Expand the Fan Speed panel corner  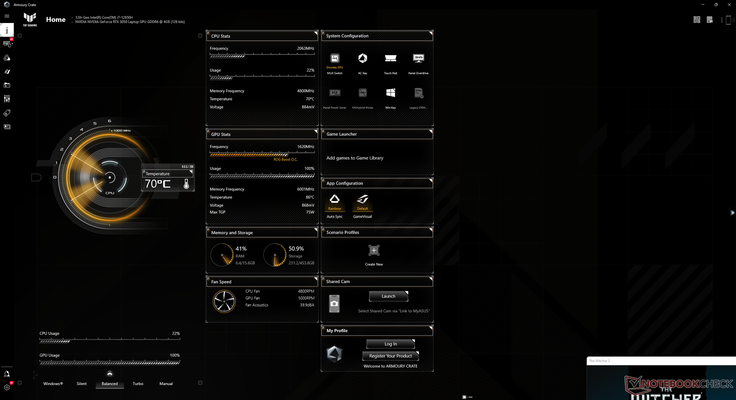tap(315, 279)
